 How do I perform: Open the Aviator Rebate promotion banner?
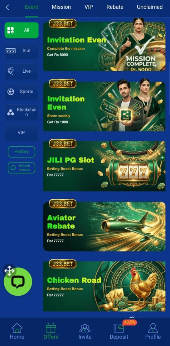click(104, 226)
